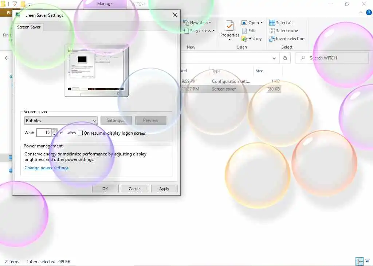This screenshot has height=266, width=373.
Task: Follow the Change power settings link
Action: (46, 168)
